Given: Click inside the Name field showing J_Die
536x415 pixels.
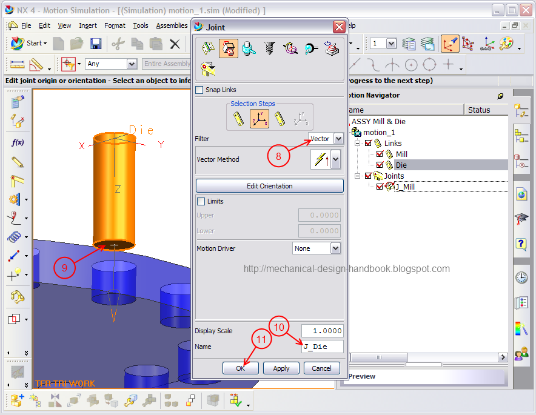Looking at the screenshot, I should coord(322,346).
